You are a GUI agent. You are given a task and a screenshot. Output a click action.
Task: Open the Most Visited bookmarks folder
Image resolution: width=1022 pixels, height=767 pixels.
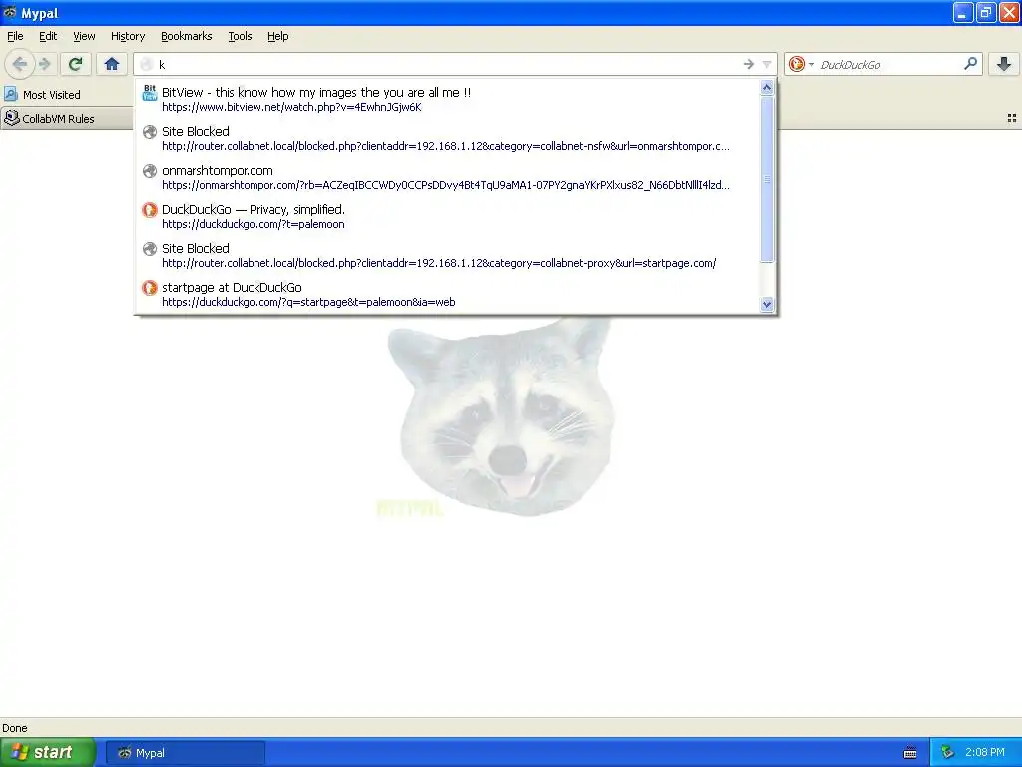[x=42, y=95]
